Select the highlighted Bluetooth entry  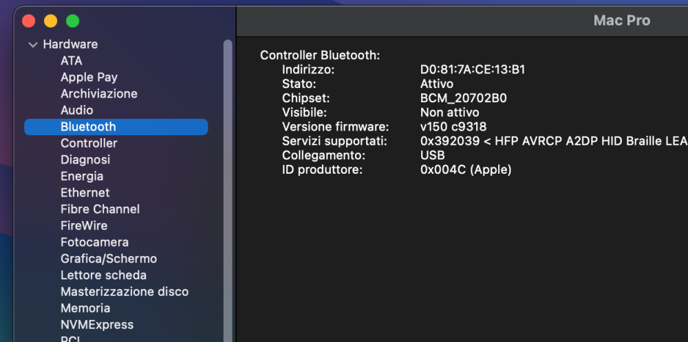116,126
